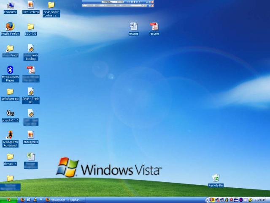Launch Firefox from the Quick Launch bar
270x203 pixels.
(x=23, y=200)
